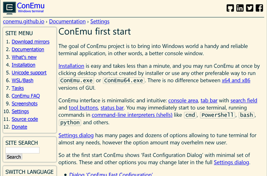This screenshot has width=267, height=176.
Task: Click the ConEmu64.exe code text
Action: pos(124,81)
